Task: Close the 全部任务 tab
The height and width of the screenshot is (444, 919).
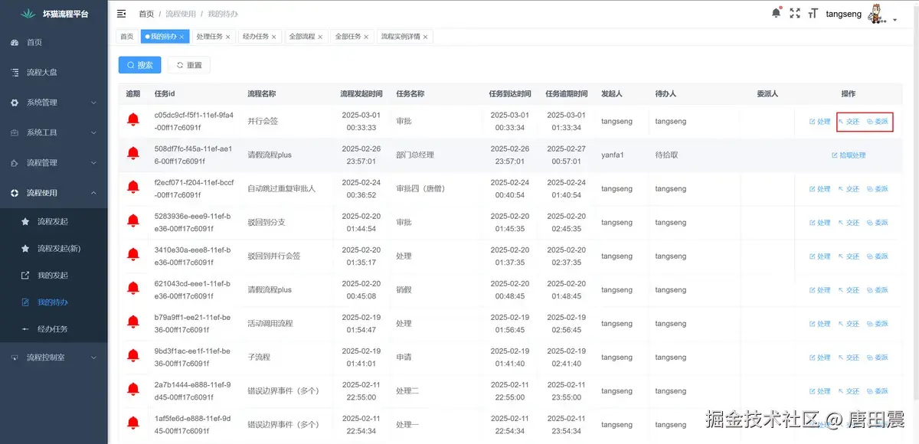Action: click(366, 37)
